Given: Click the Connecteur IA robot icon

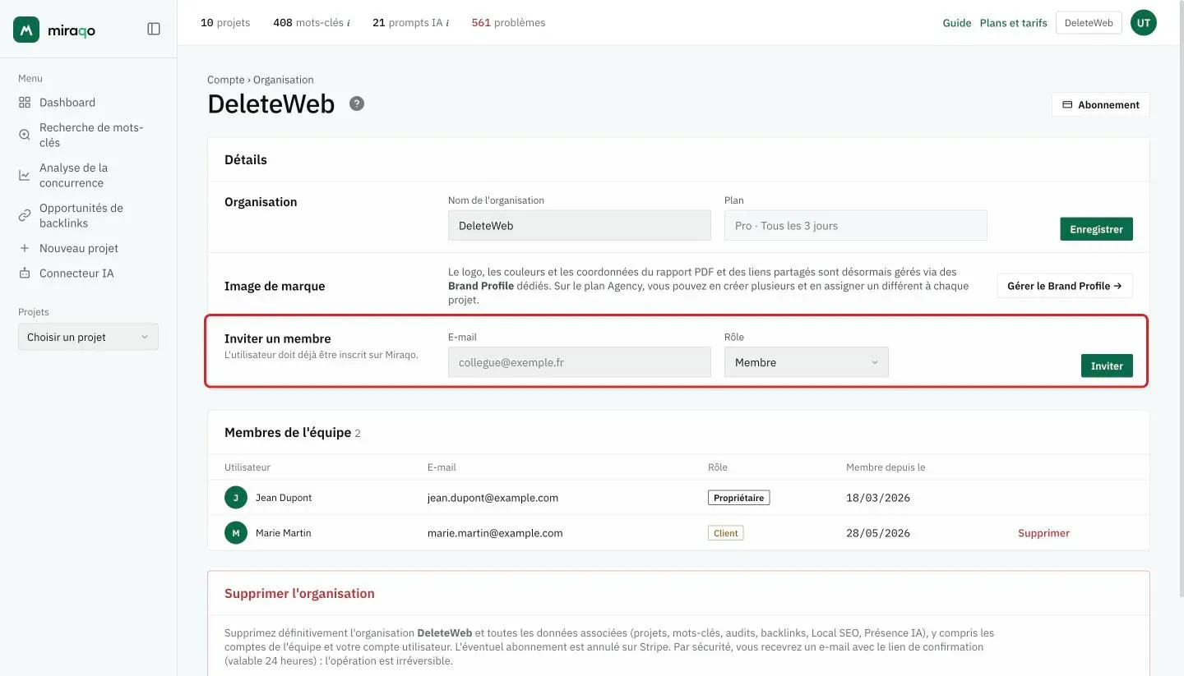Looking at the screenshot, I should [25, 273].
